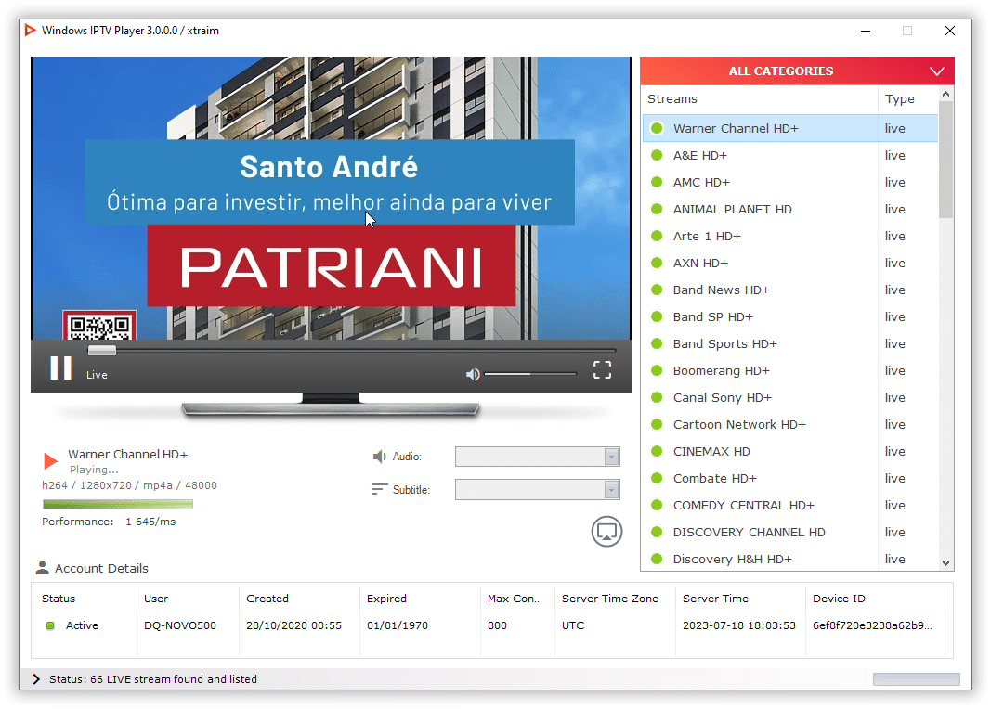Click the 66 LIVE stream status text
Viewport: 991px width, 709px height.
pyautogui.click(x=153, y=679)
